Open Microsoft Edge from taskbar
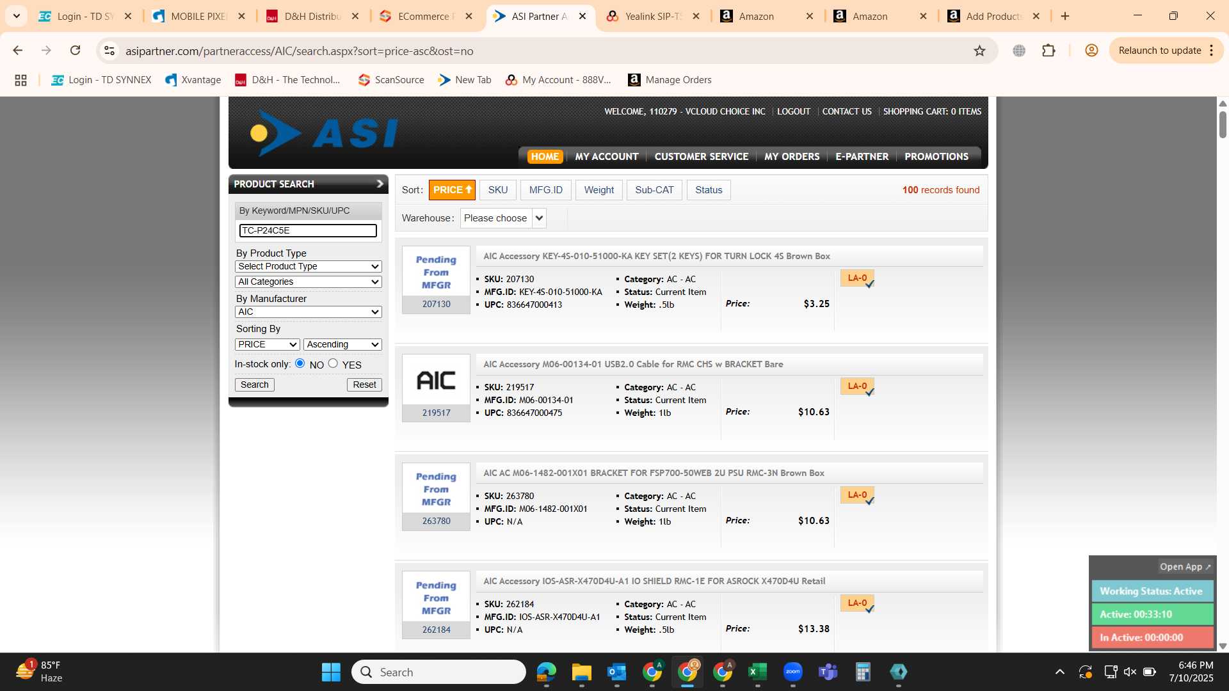 click(546, 672)
